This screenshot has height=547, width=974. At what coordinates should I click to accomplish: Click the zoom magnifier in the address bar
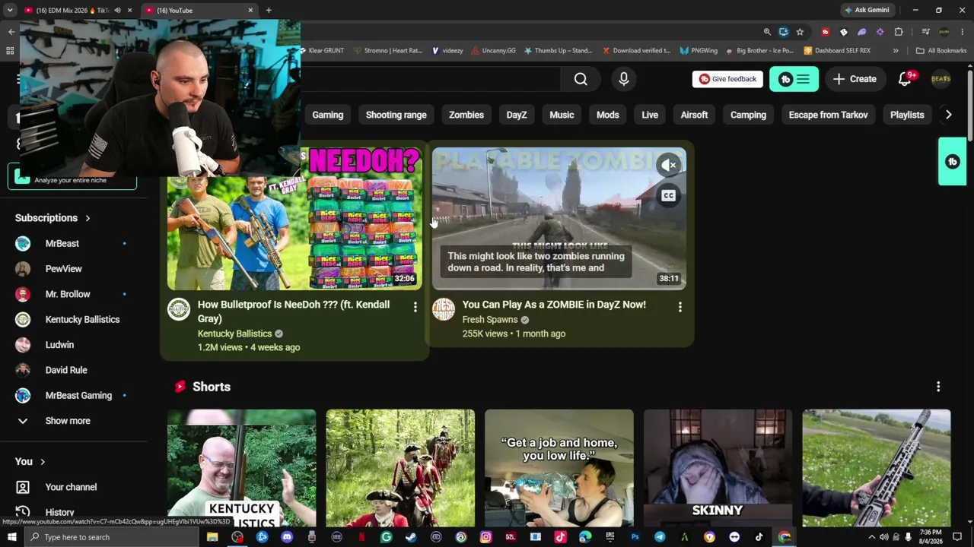[767, 32]
